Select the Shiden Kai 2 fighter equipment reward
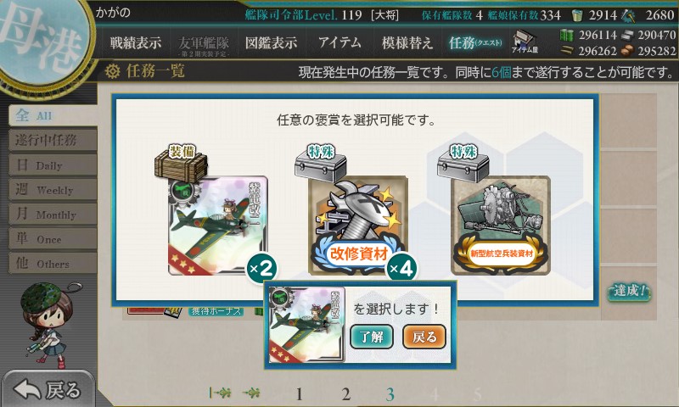 218,226
